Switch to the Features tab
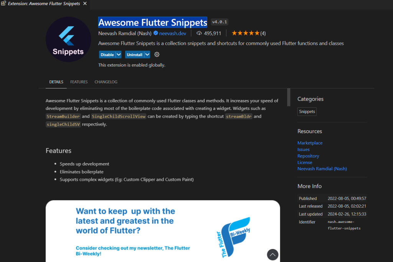The image size is (393, 262). (x=79, y=82)
